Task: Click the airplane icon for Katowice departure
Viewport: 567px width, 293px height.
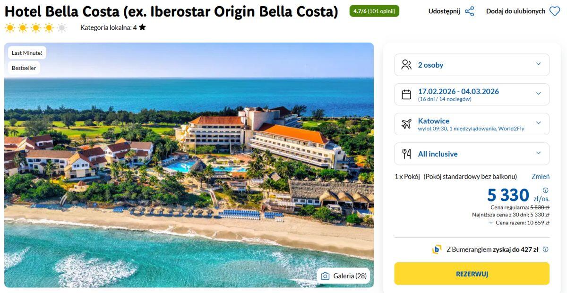Action: 406,124
